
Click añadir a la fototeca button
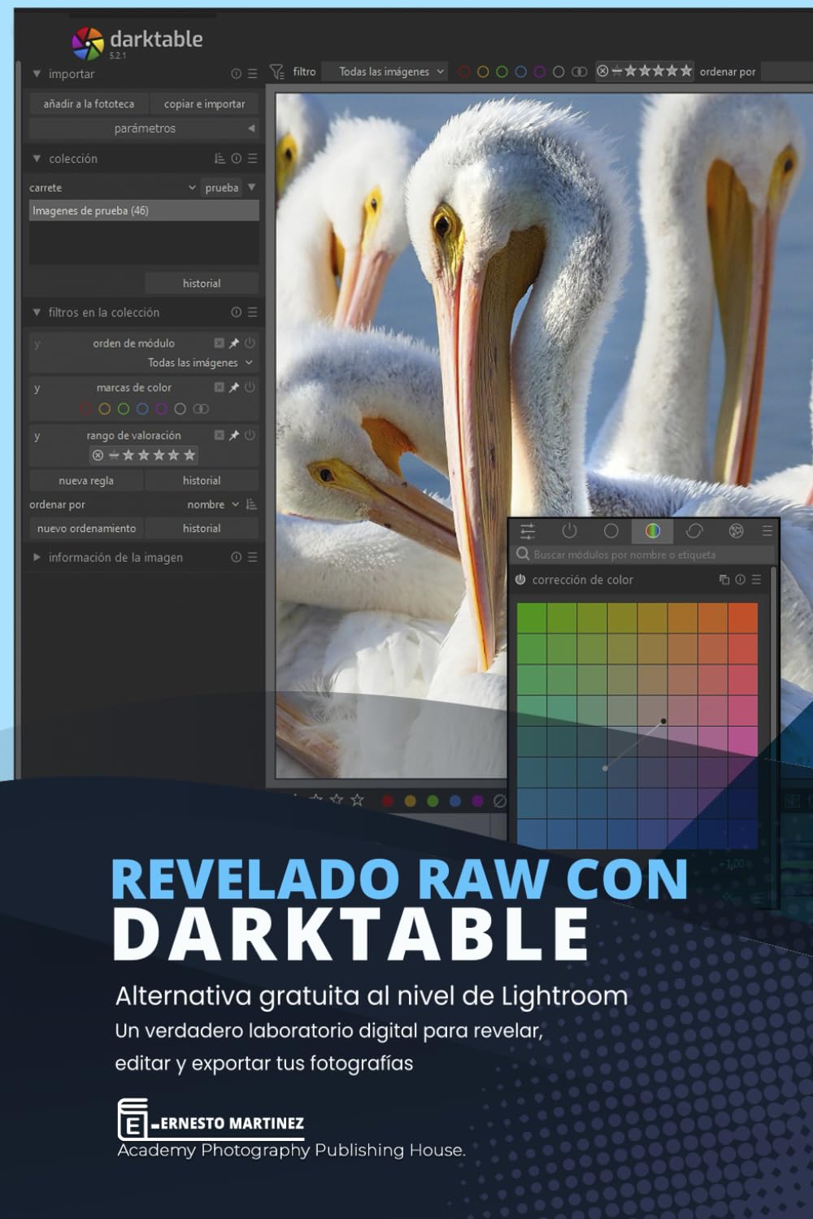89,104
